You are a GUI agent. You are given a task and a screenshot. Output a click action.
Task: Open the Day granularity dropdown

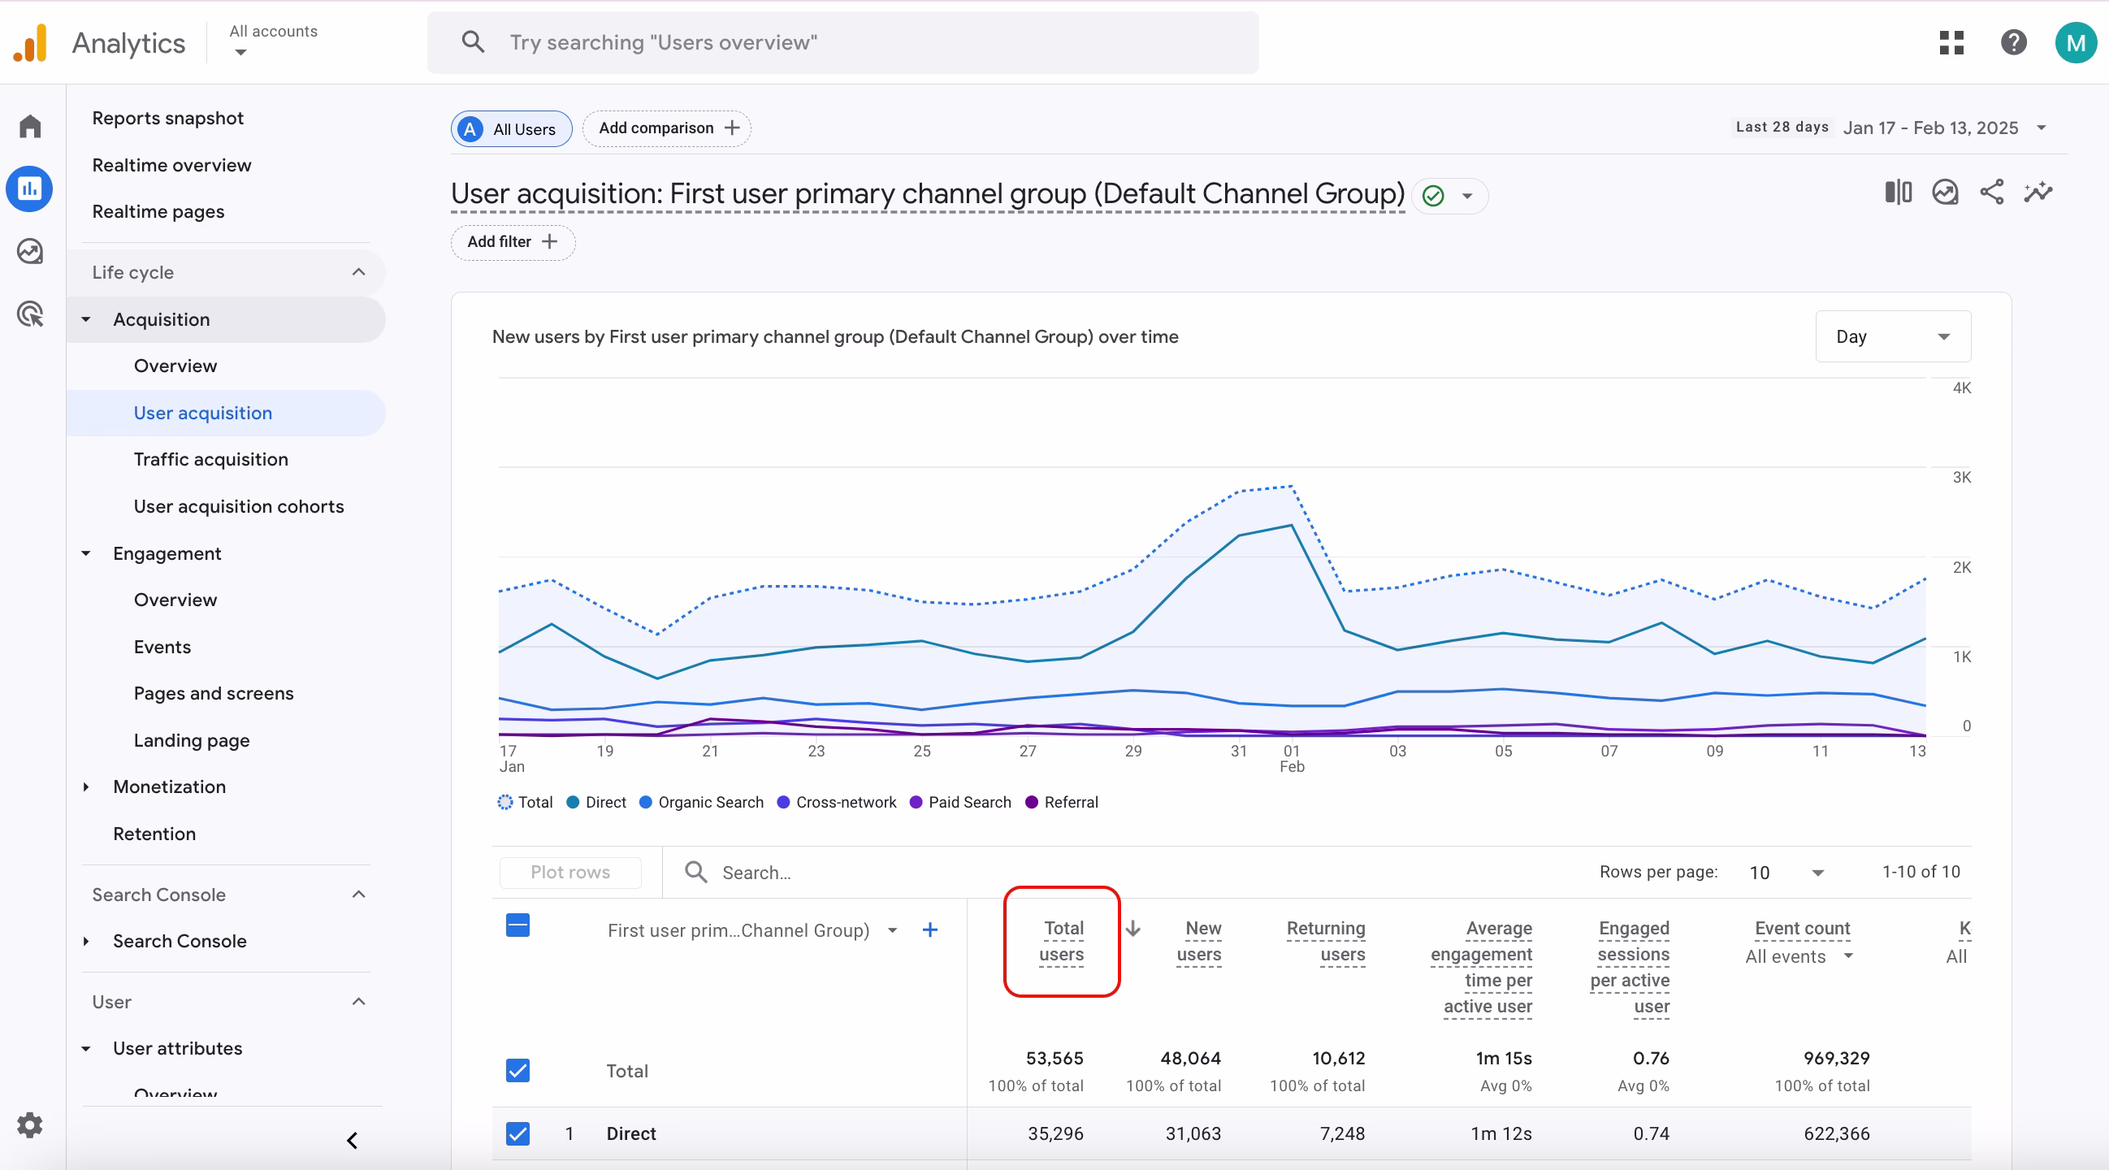(x=1893, y=336)
